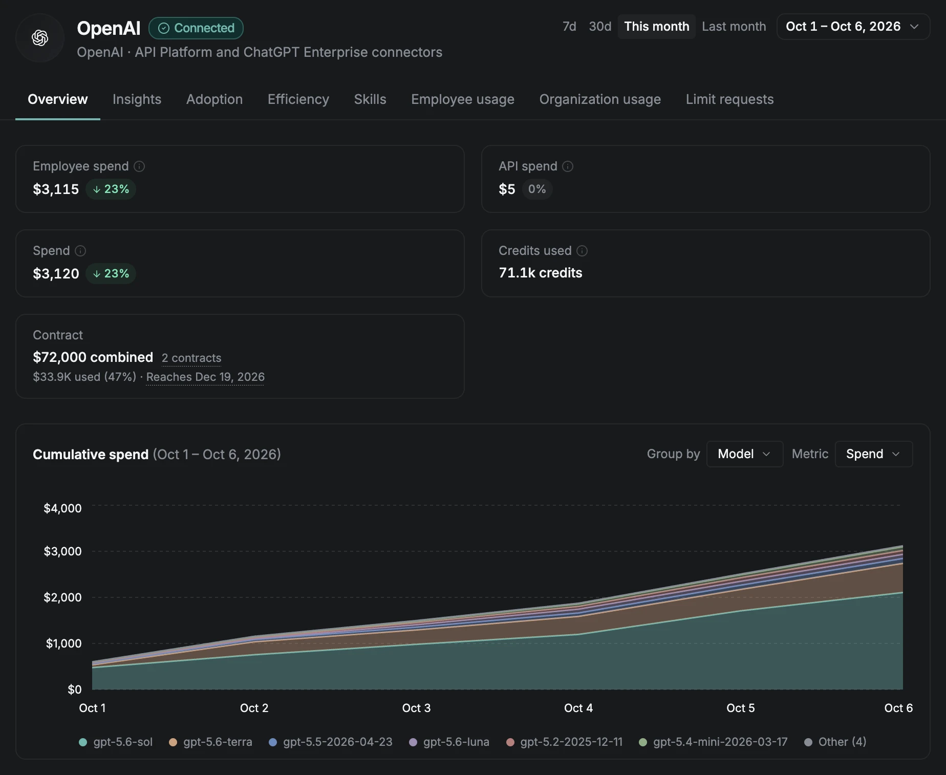Click the 2 contracts link
Image resolution: width=946 pixels, height=775 pixels.
(191, 358)
